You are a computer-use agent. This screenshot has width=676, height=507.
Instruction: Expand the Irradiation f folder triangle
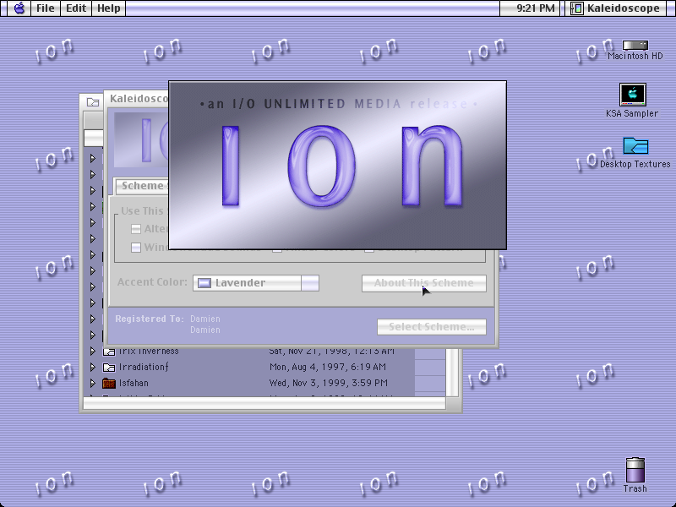[93, 367]
